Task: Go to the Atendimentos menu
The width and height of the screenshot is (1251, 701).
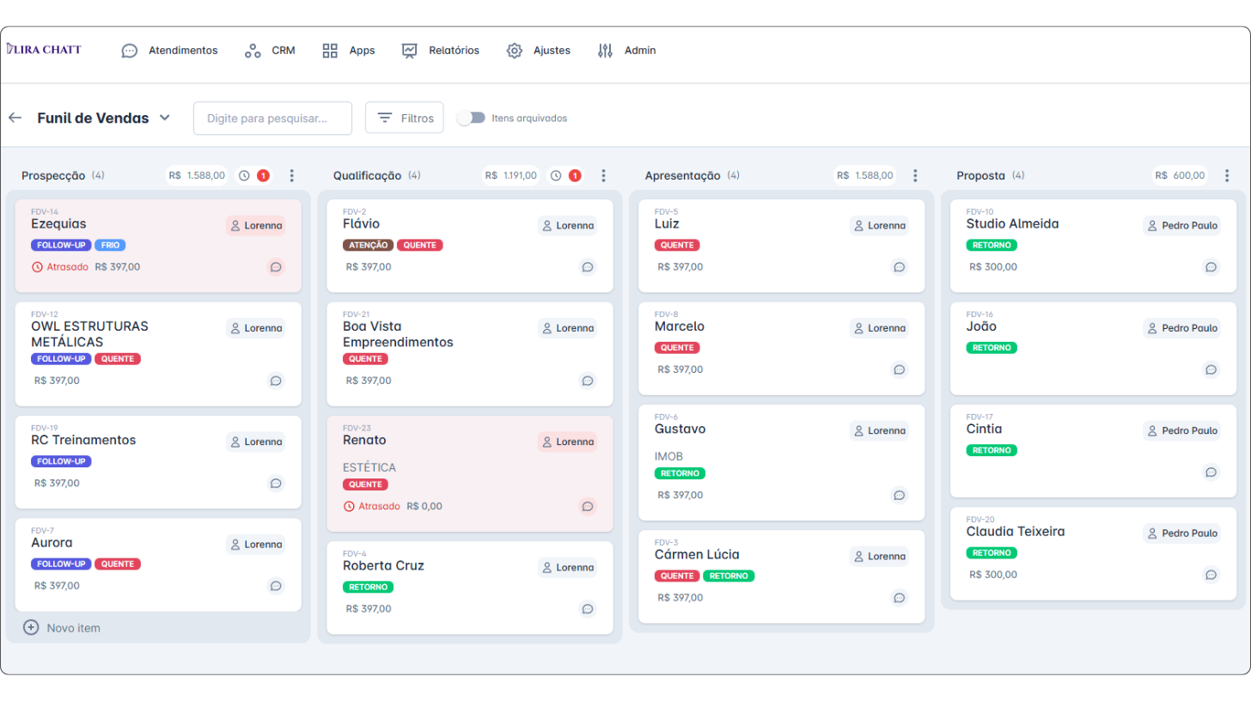Action: tap(169, 51)
